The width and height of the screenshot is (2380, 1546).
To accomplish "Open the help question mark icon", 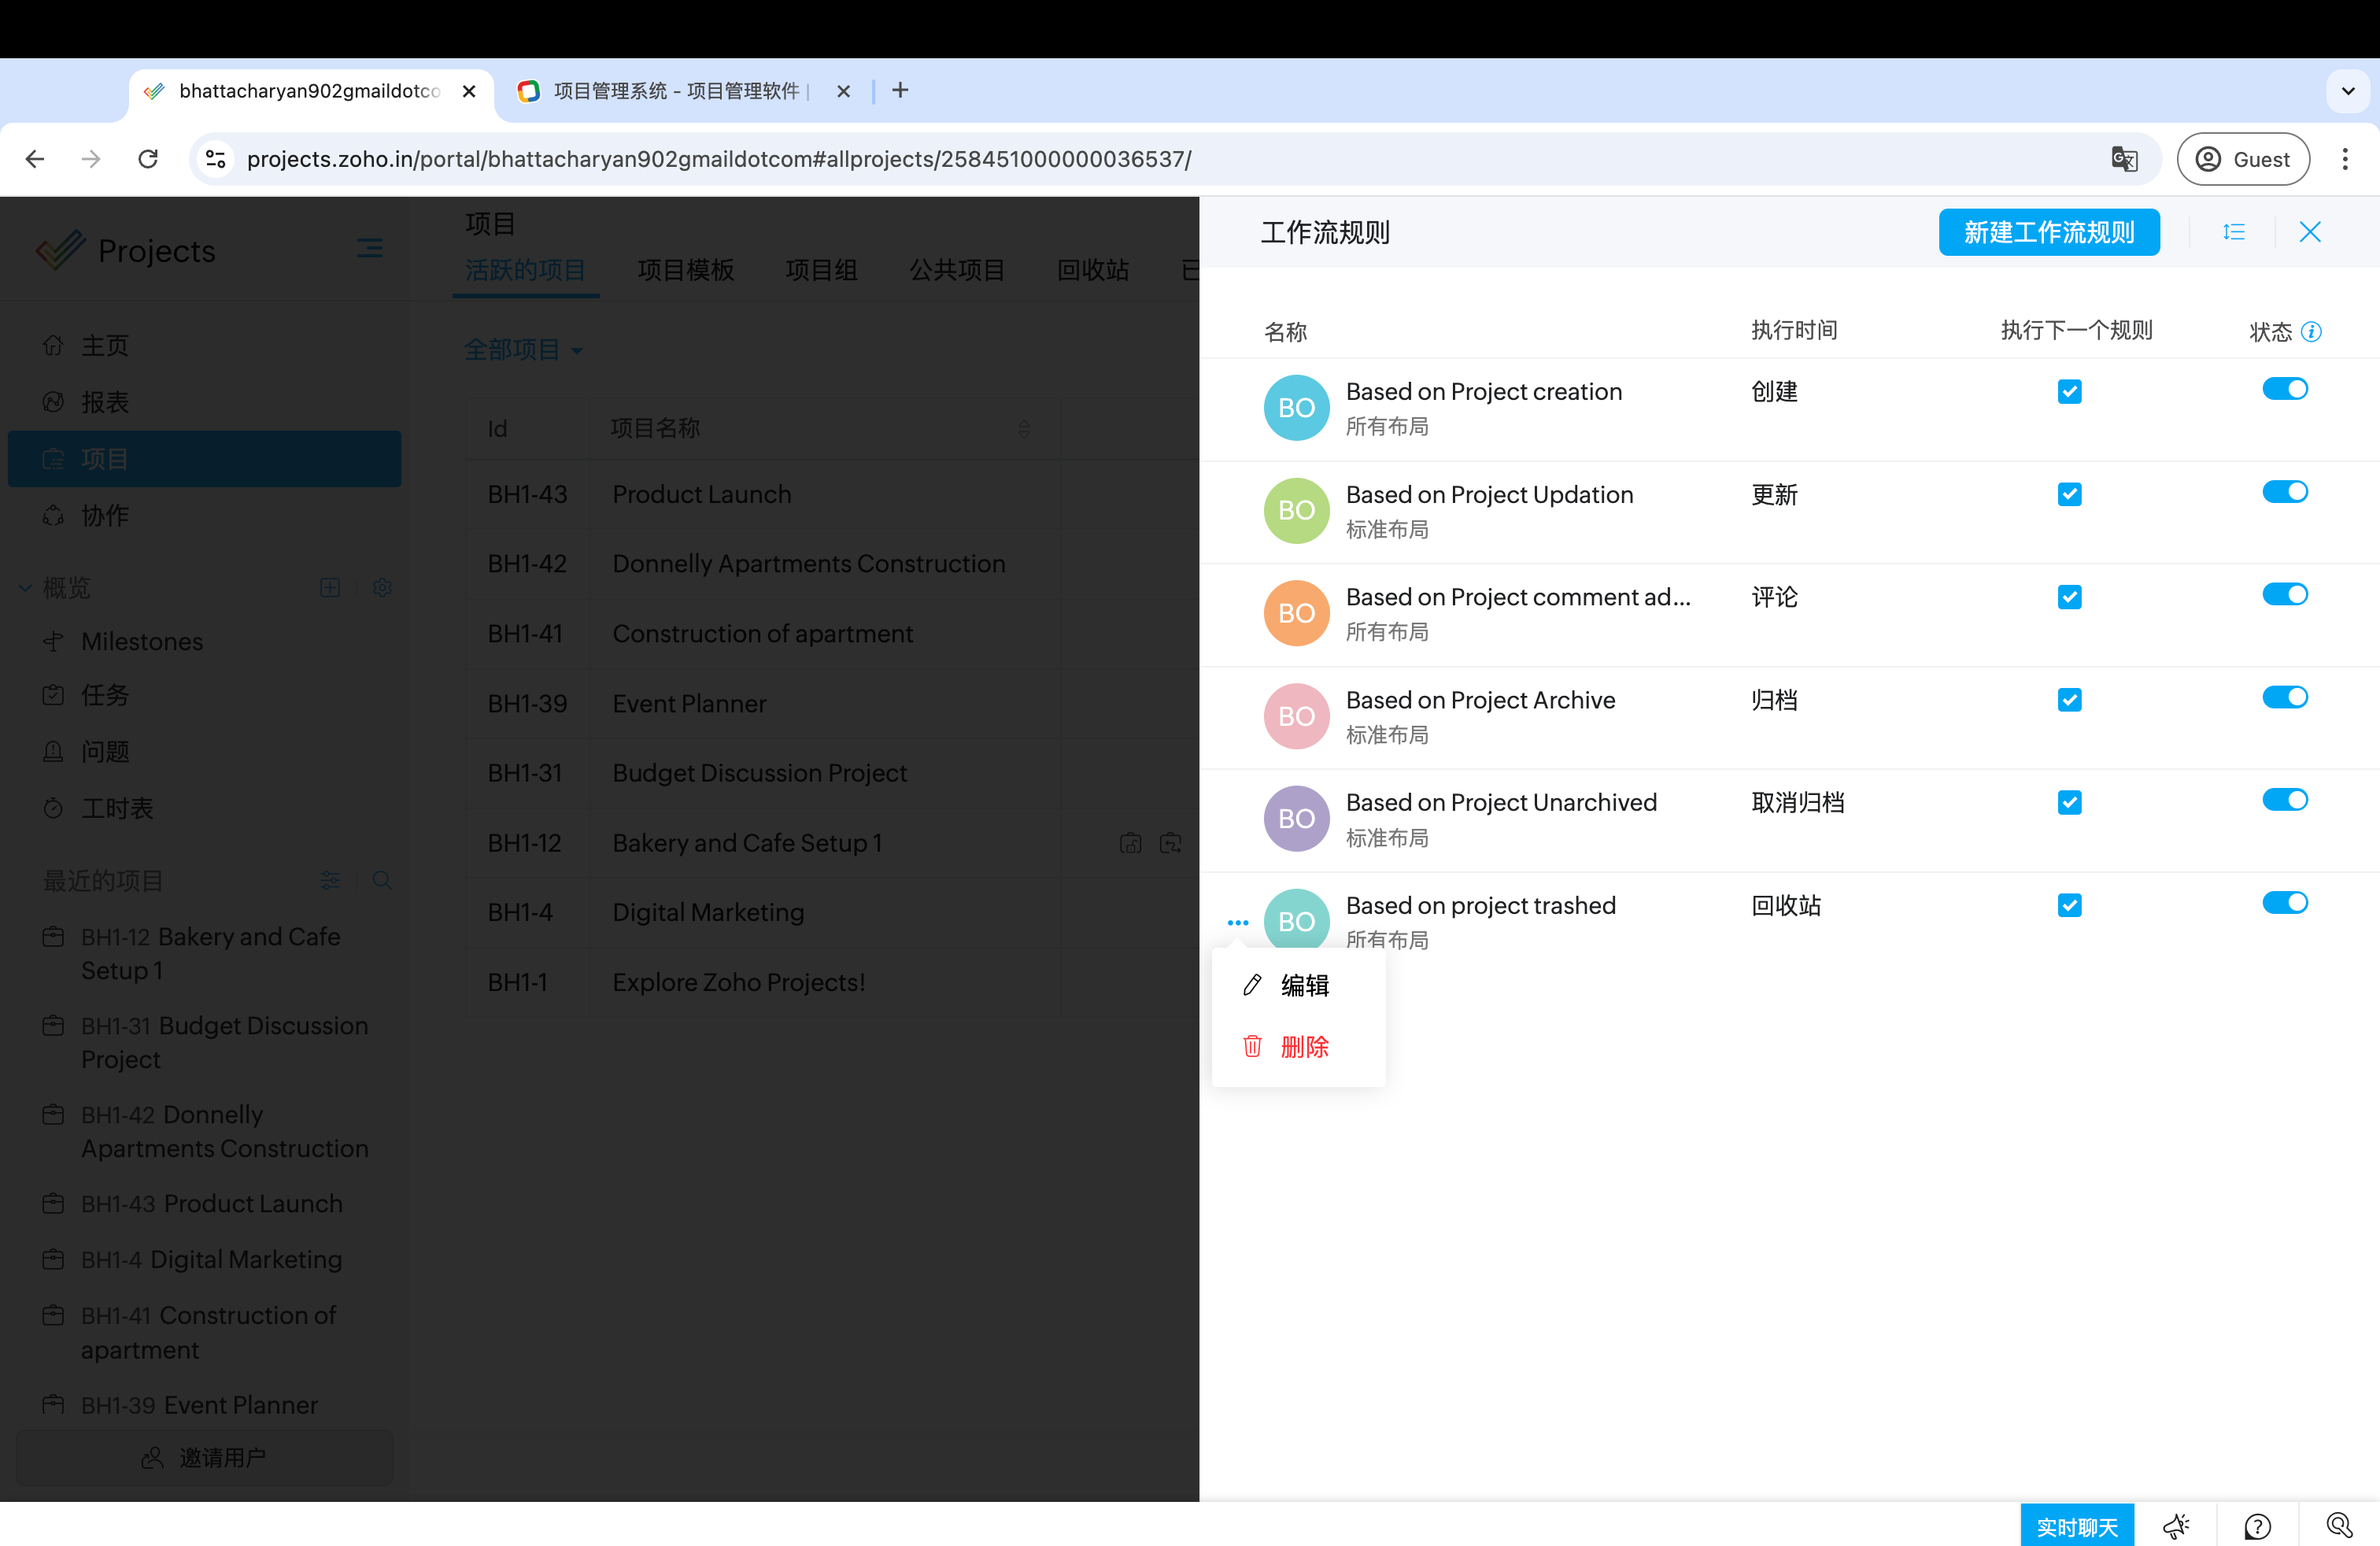I will (2257, 1526).
